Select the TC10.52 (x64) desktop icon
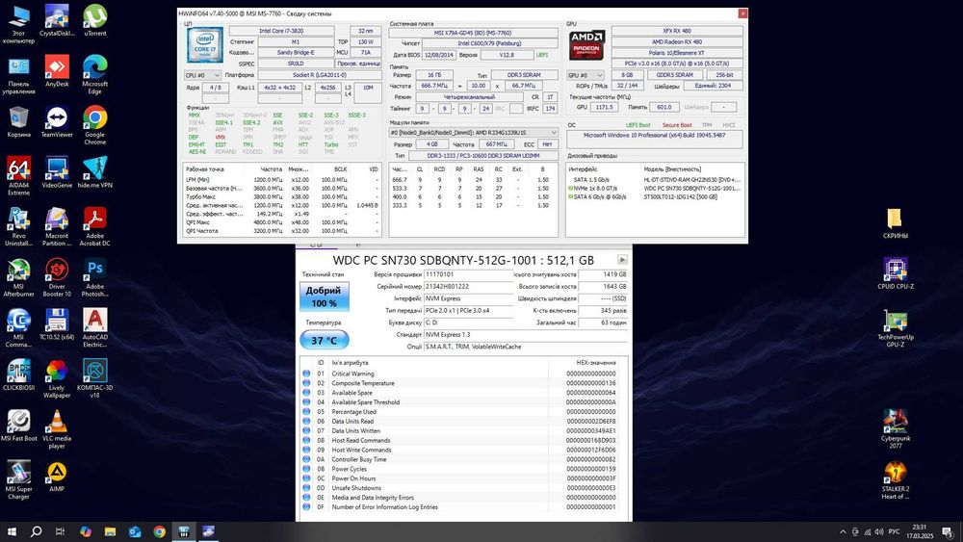This screenshot has width=963, height=542. 57,324
